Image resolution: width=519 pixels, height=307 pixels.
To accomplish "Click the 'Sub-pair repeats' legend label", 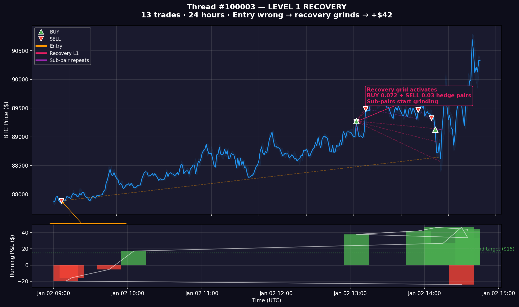I will point(69,60).
